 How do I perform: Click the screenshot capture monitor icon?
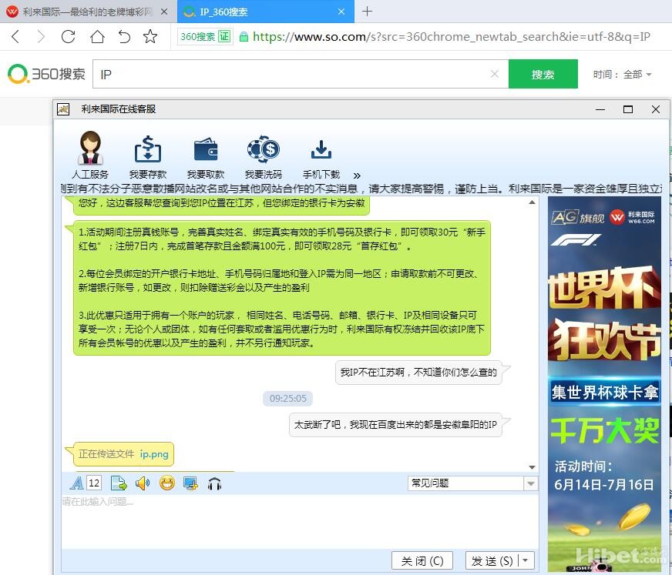[x=190, y=483]
